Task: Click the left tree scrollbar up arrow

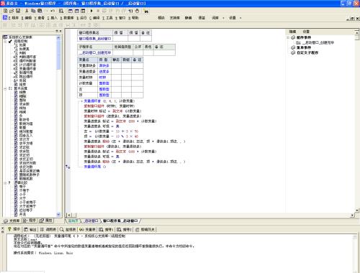Action: 58,37
